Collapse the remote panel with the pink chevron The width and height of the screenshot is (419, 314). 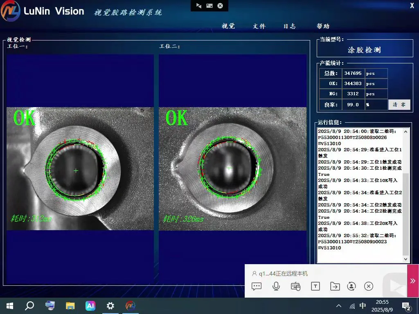413,280
